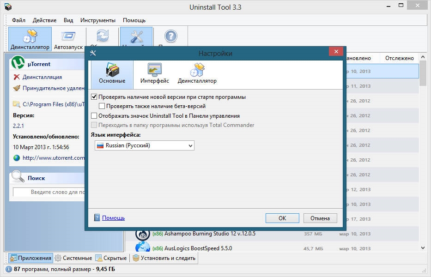Click the folder icon beside program path

[x=17, y=104]
